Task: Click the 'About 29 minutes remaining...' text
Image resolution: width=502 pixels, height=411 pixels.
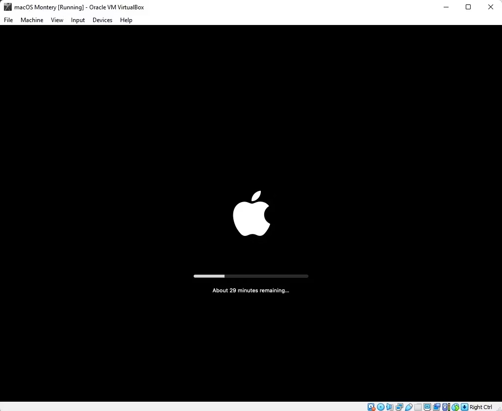Action: click(x=251, y=290)
